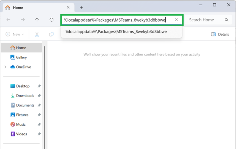Click the Cut scissors icon

[37, 34]
